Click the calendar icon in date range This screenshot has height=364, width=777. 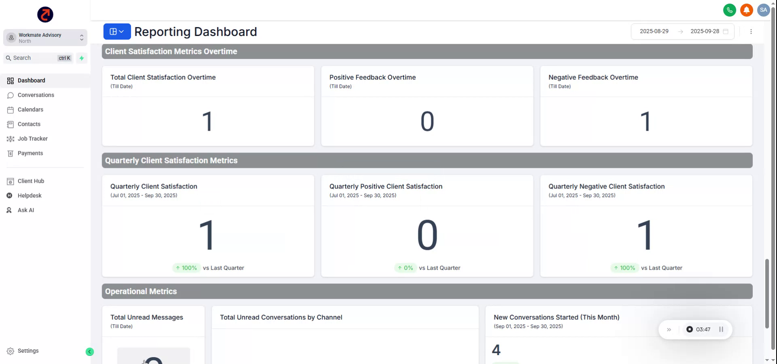point(726,32)
